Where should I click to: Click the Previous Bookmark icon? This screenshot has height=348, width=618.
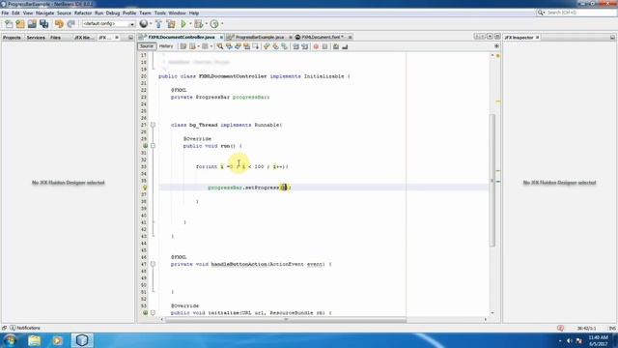(x=267, y=47)
